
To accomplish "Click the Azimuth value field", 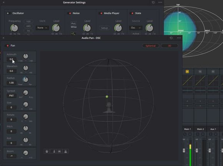I will pos(12,59).
